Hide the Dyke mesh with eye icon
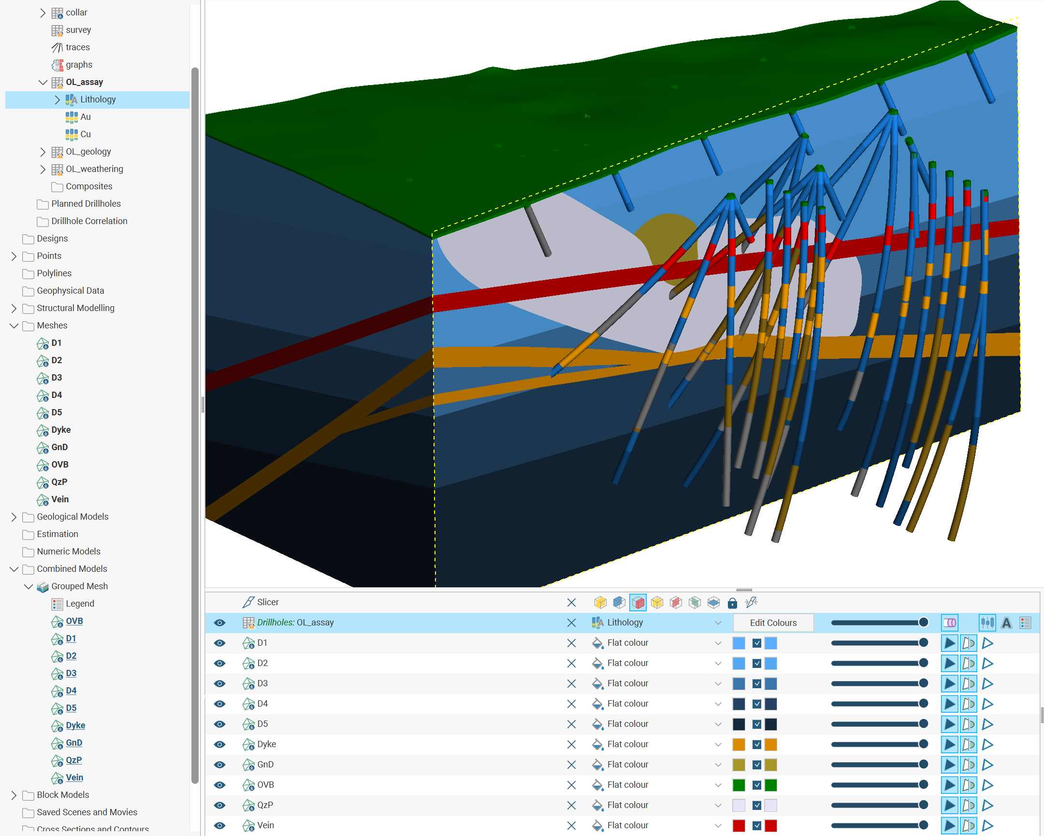1044x836 pixels. 219,744
